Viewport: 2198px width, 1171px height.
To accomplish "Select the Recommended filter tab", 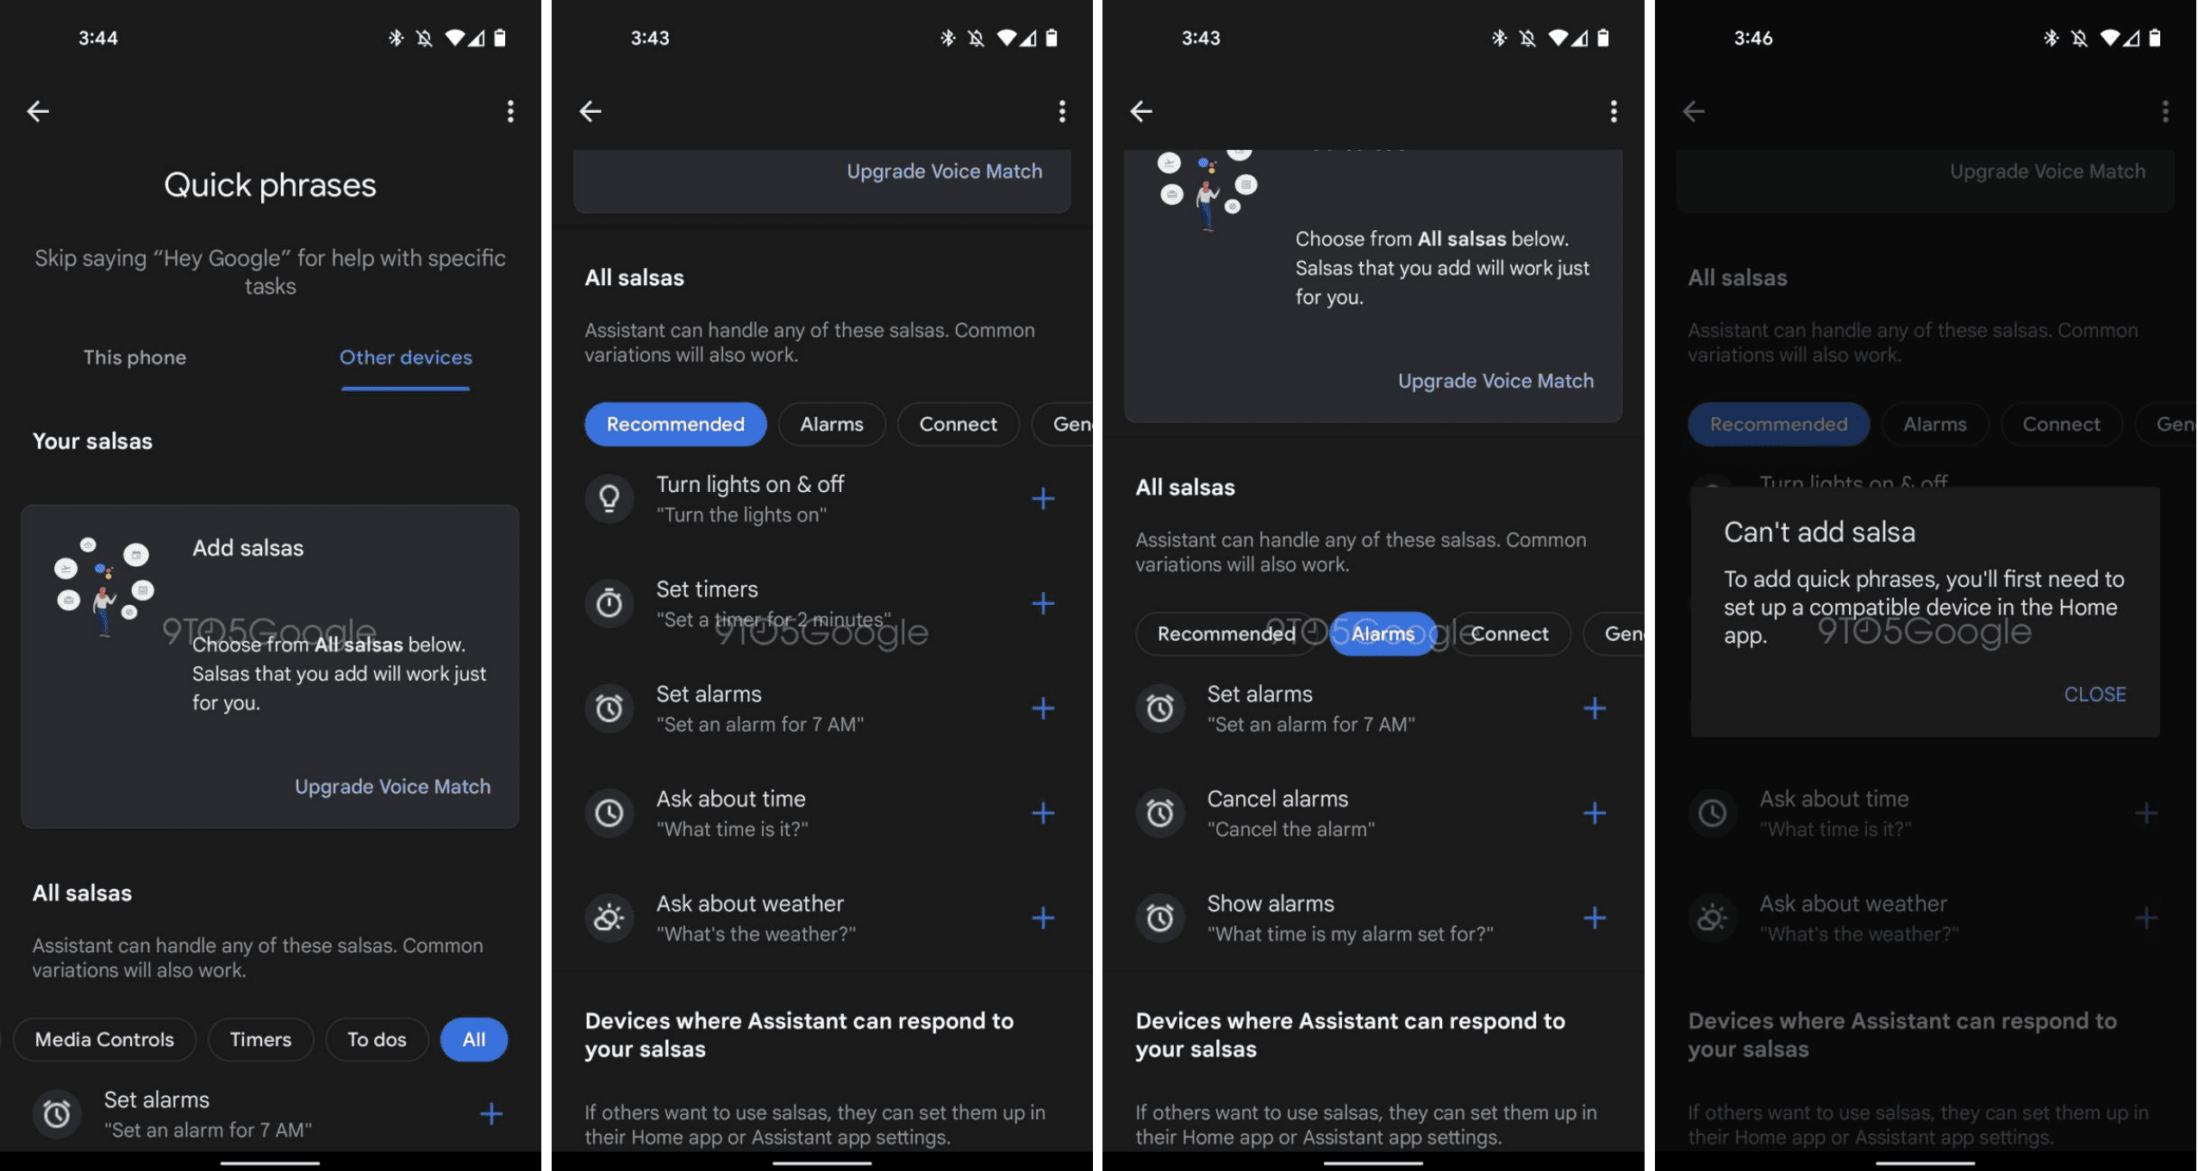I will pos(675,423).
